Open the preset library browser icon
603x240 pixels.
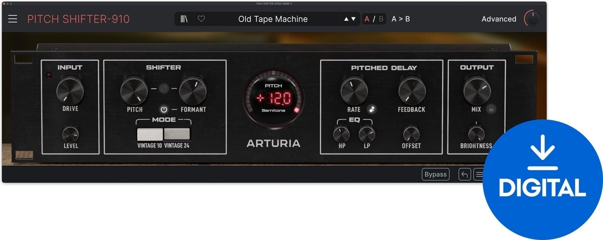(x=184, y=19)
